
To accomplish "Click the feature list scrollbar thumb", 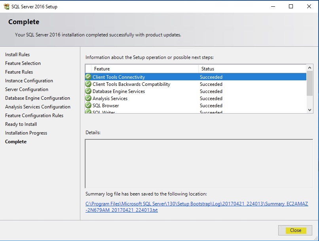I will coord(310,83).
